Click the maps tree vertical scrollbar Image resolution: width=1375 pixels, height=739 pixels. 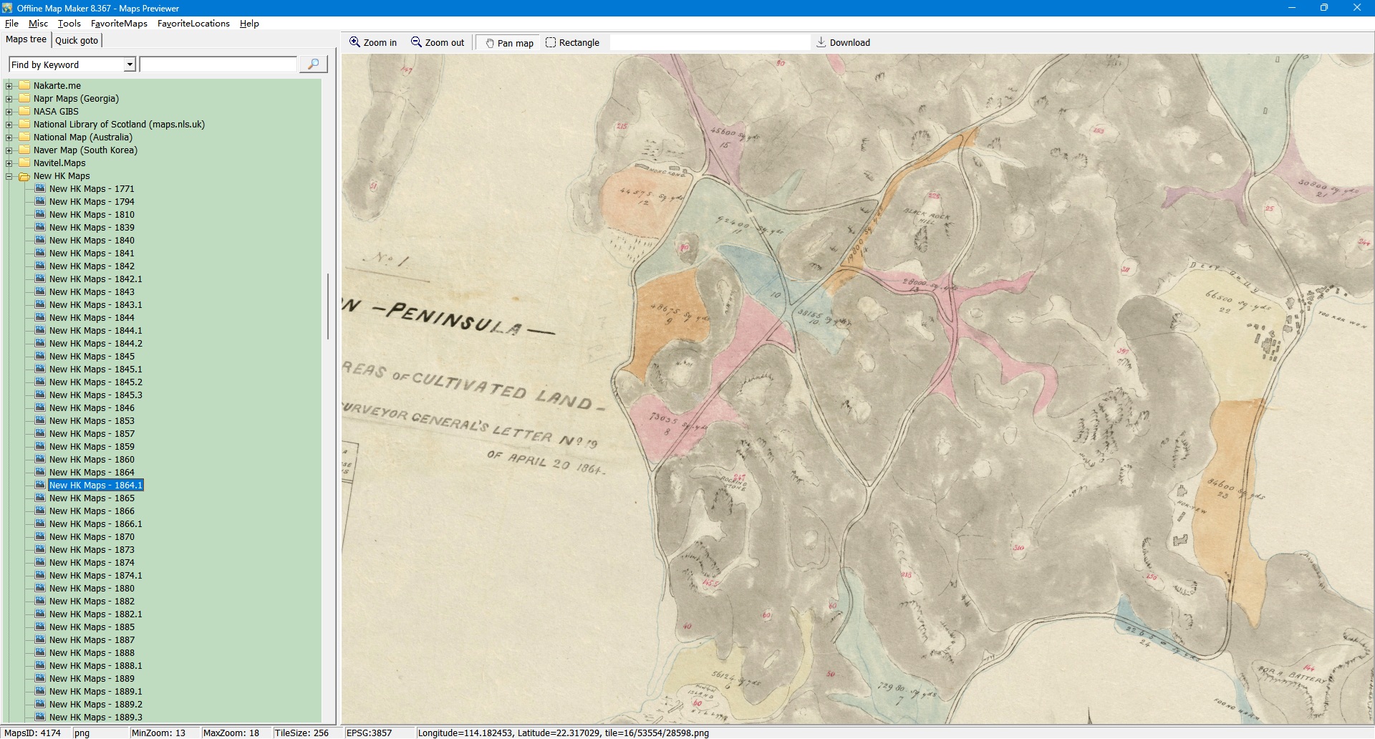click(328, 306)
